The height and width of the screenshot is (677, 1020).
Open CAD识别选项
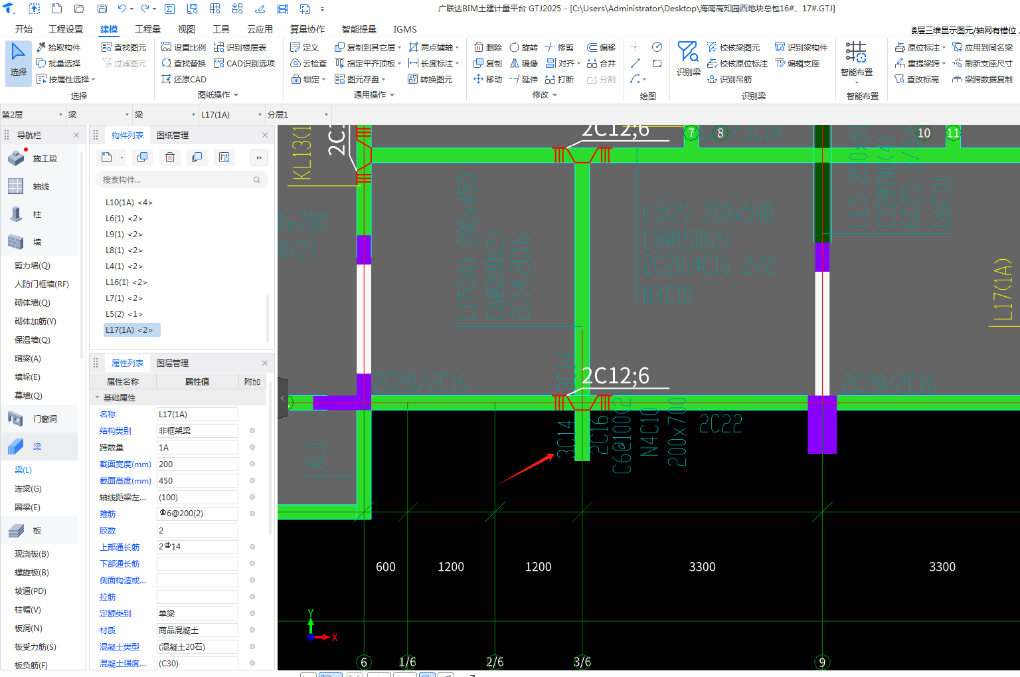tap(244, 63)
